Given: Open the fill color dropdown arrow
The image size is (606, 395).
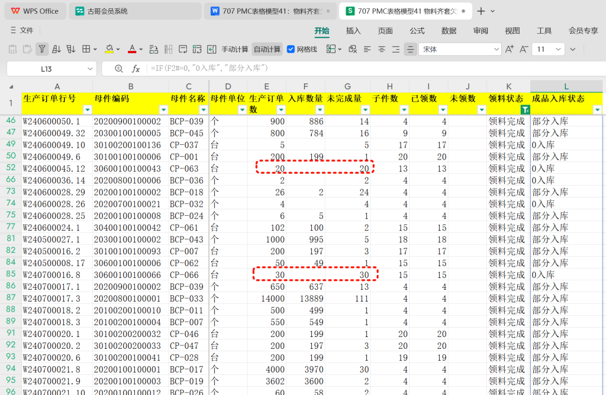Looking at the screenshot, I should point(118,50).
